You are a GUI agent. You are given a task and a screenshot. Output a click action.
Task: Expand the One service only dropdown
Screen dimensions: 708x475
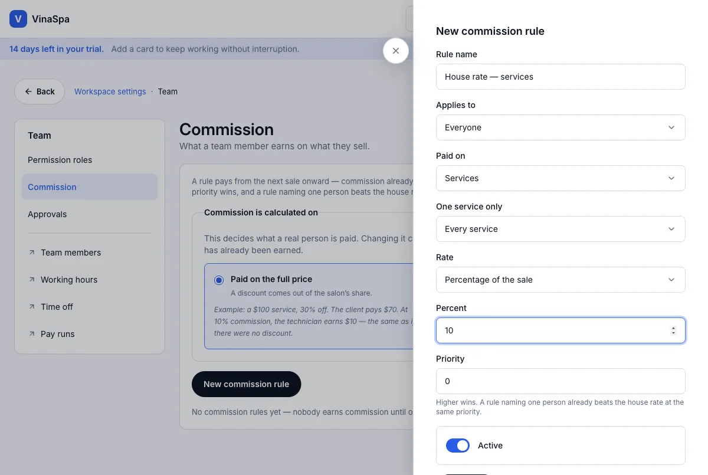pyautogui.click(x=560, y=229)
